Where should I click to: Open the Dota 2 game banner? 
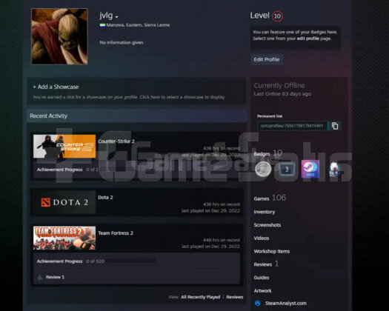click(x=64, y=202)
